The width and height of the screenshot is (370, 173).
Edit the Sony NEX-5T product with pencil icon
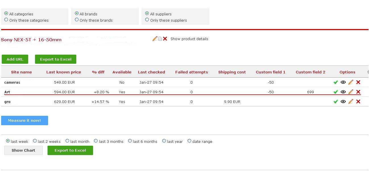tap(155, 39)
